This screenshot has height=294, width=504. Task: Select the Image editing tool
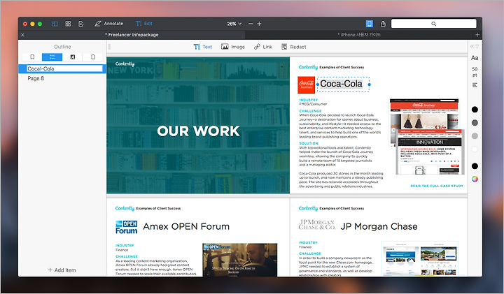pos(233,47)
